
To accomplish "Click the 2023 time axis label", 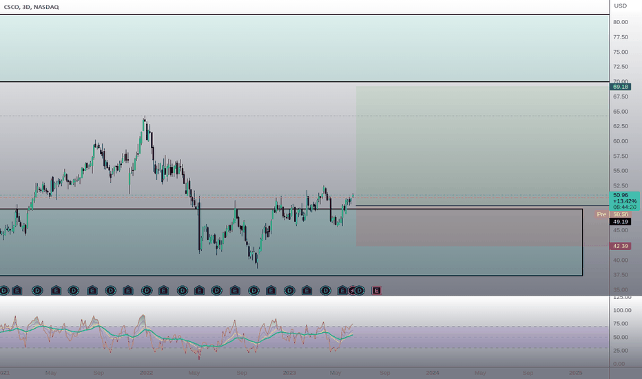I will 289,373.
